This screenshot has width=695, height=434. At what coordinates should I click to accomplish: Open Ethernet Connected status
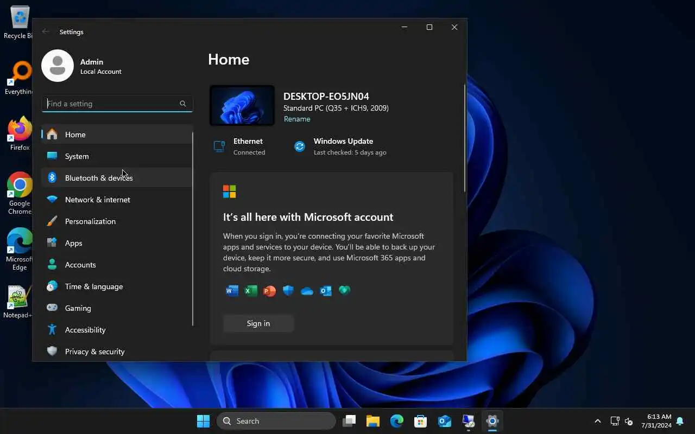click(239, 146)
